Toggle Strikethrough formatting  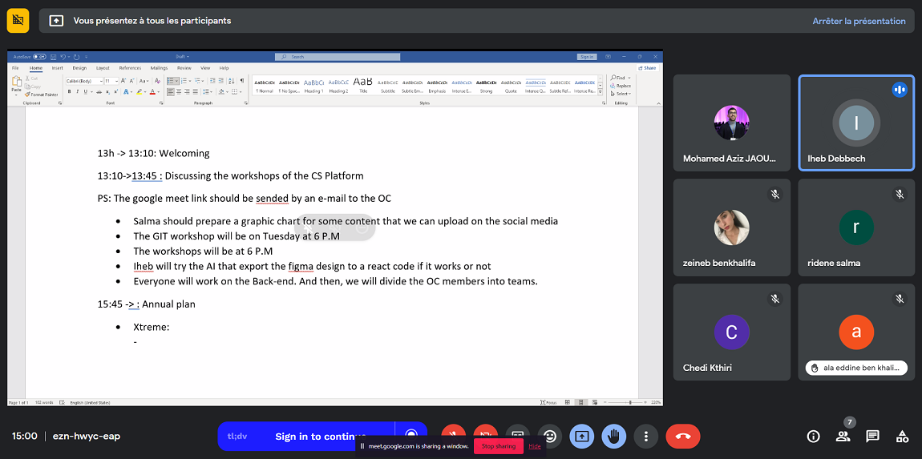[x=99, y=91]
